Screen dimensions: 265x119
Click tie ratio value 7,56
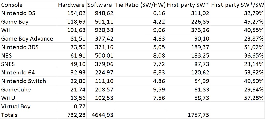(139, 98)
